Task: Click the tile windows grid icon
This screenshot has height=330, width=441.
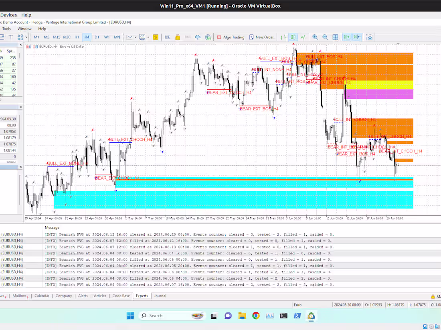Action: point(336,37)
